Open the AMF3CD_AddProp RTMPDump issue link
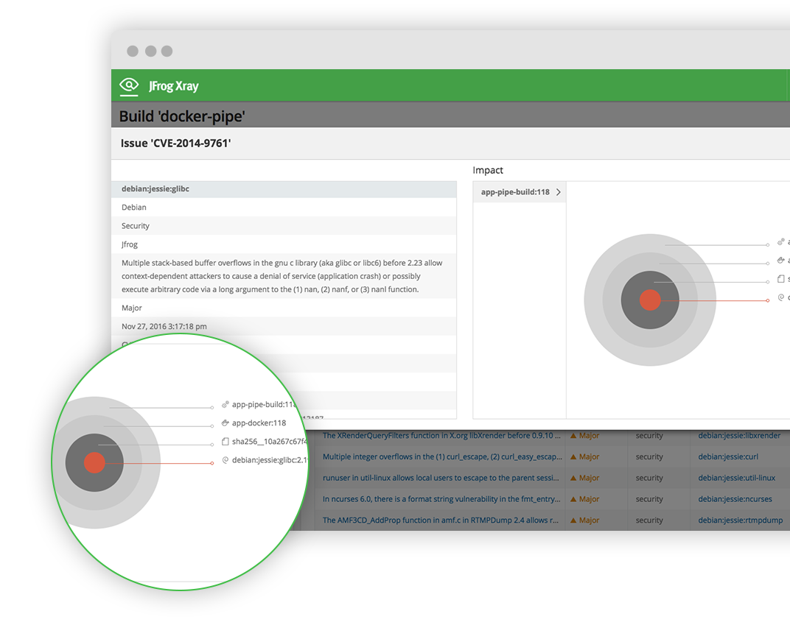Image resolution: width=790 pixels, height=639 pixels. click(x=441, y=520)
